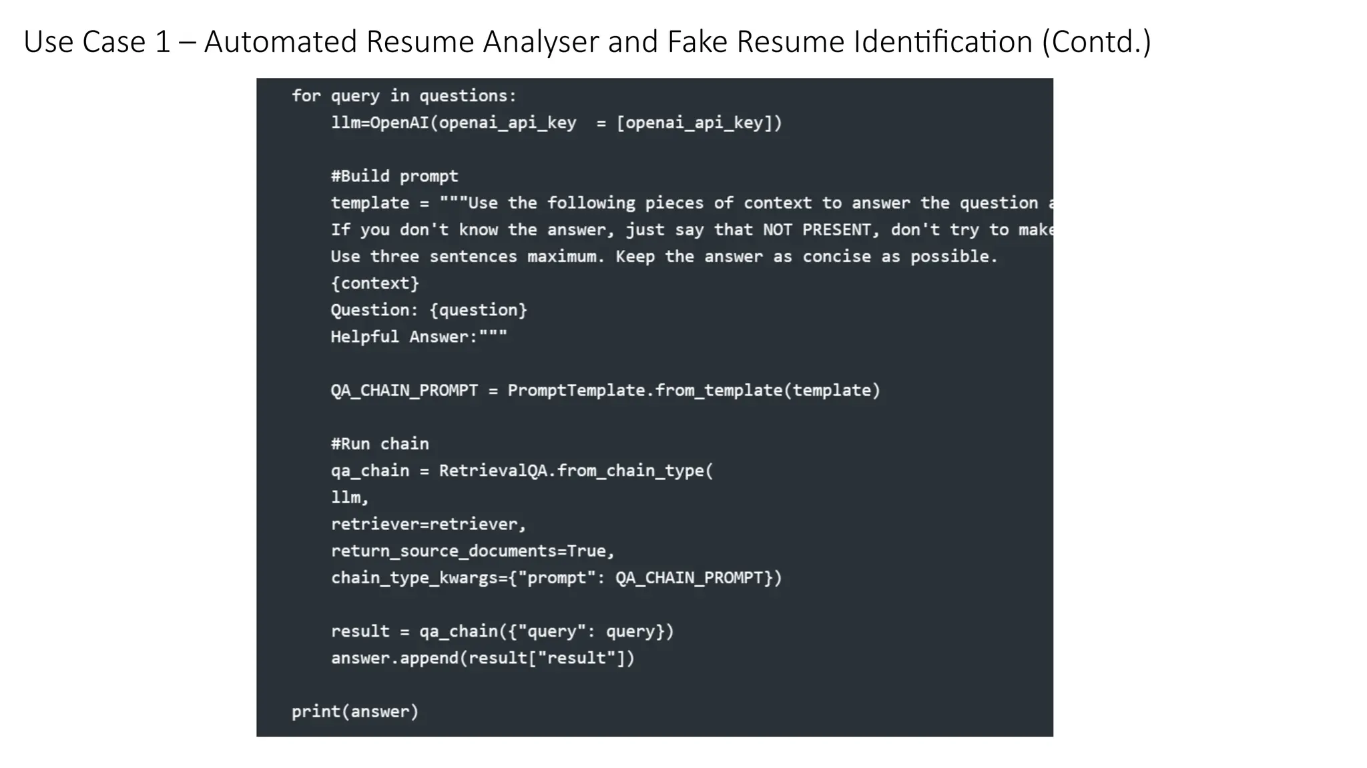Viewport: 1367px width, 768px height.
Task: Click the 'Question: {question}' line
Action: coord(429,310)
